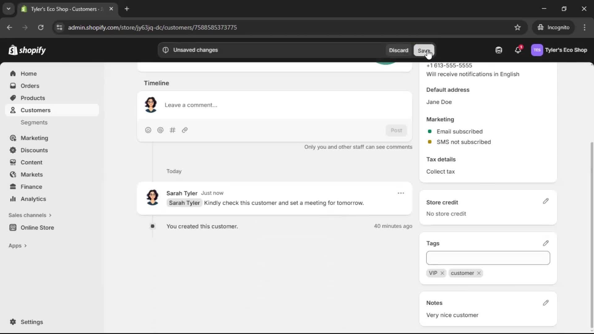Add a hashtag with the # icon

(x=173, y=130)
